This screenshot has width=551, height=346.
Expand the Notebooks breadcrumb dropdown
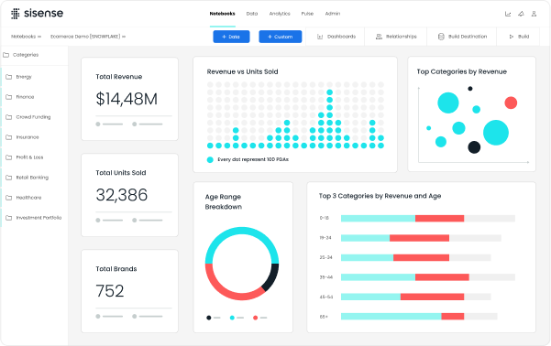click(x=39, y=37)
